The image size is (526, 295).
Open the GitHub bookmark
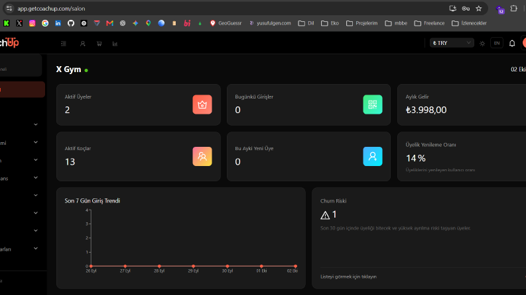pos(71,23)
